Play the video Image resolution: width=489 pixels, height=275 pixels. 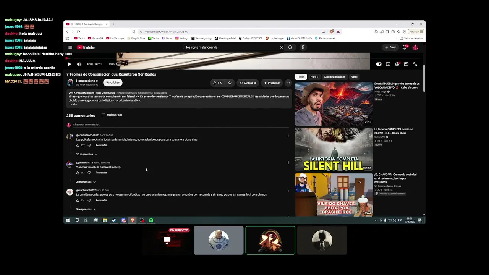click(x=70, y=64)
